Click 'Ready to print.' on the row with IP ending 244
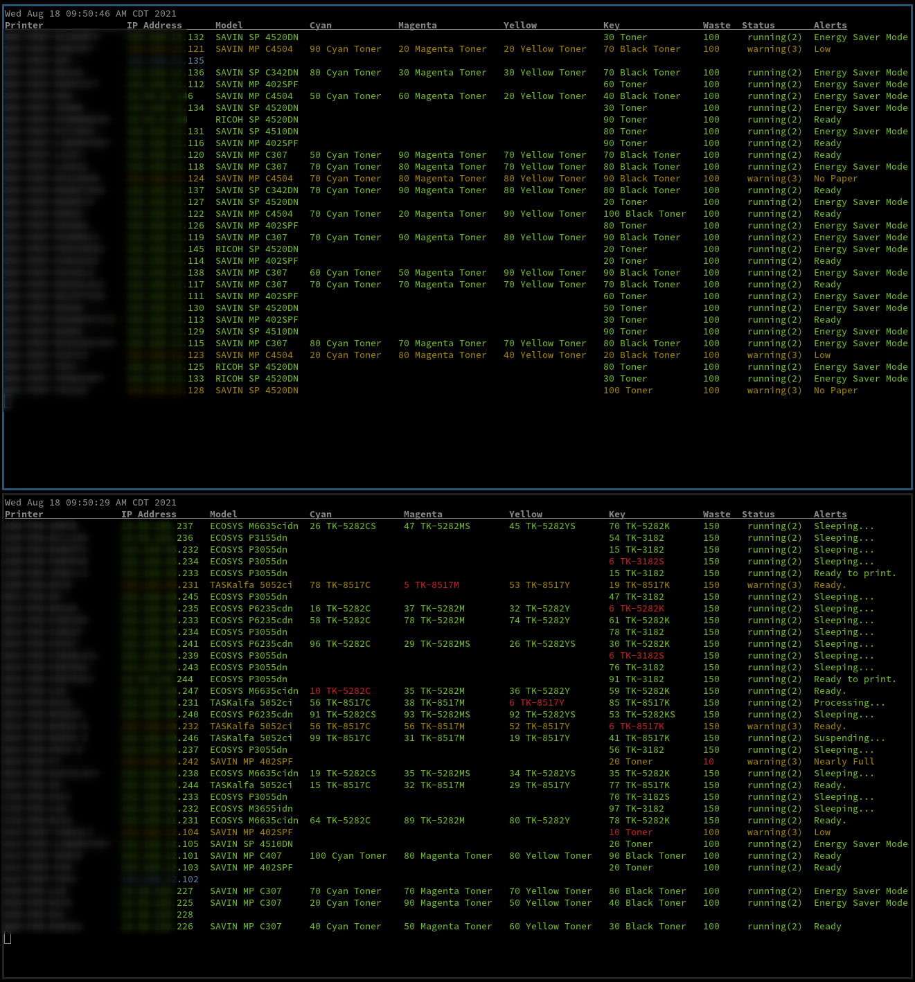 [x=855, y=679]
